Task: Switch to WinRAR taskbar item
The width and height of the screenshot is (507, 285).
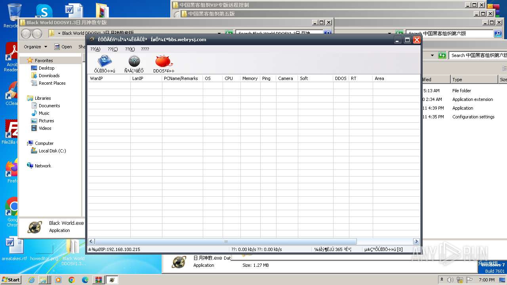Action: pos(98,280)
